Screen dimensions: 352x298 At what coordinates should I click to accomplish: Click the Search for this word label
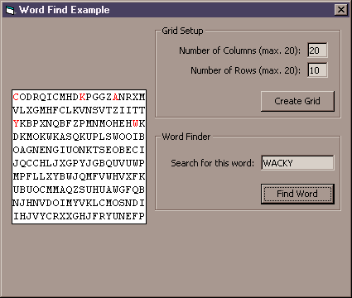(x=212, y=163)
